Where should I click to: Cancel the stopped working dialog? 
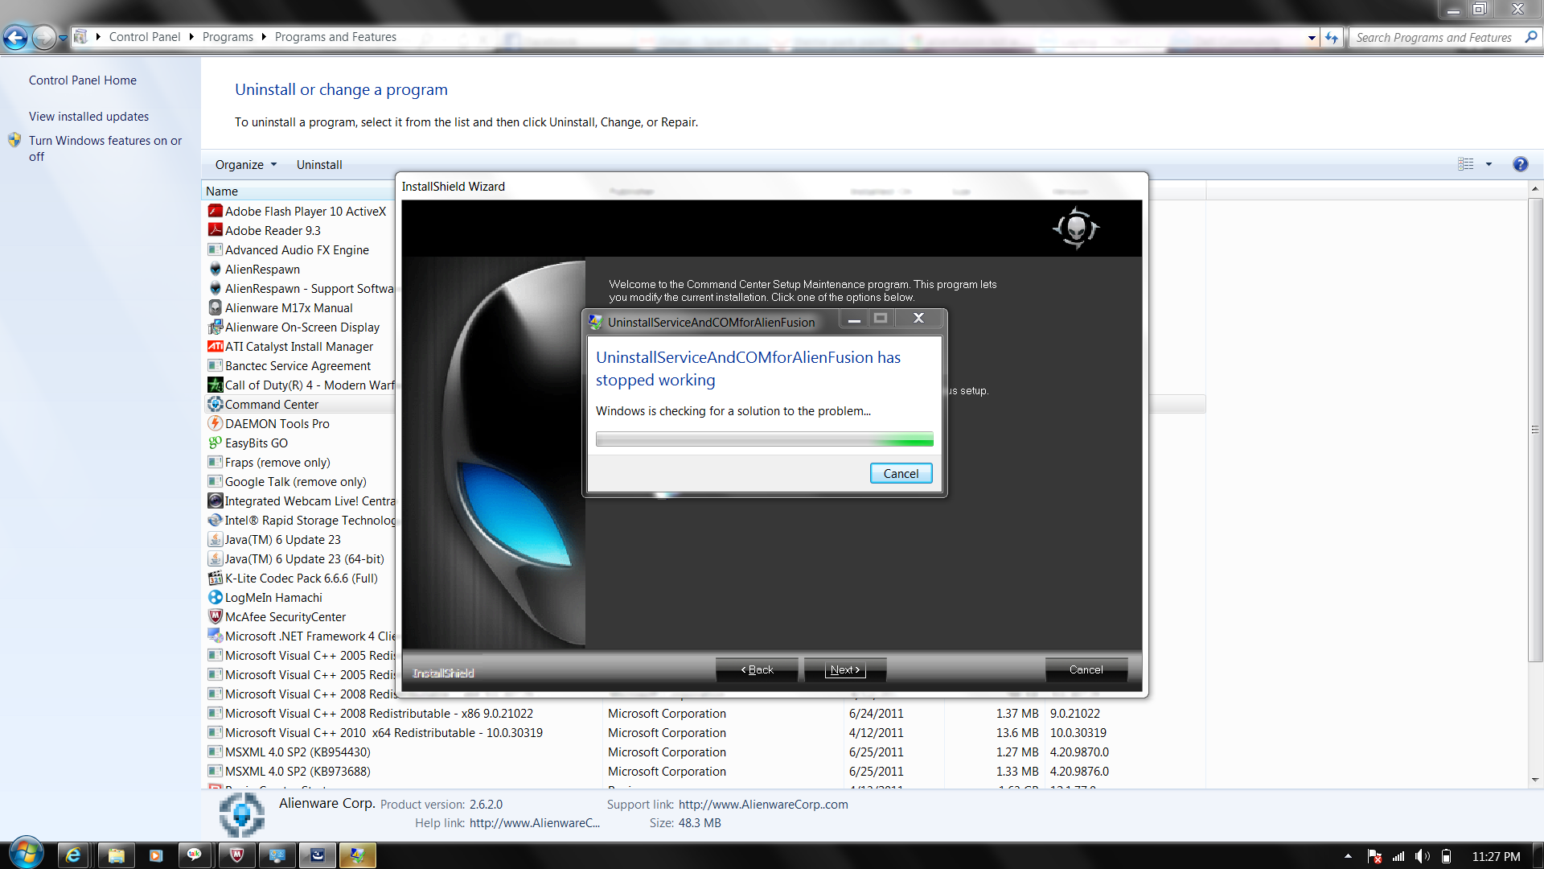pyautogui.click(x=901, y=473)
